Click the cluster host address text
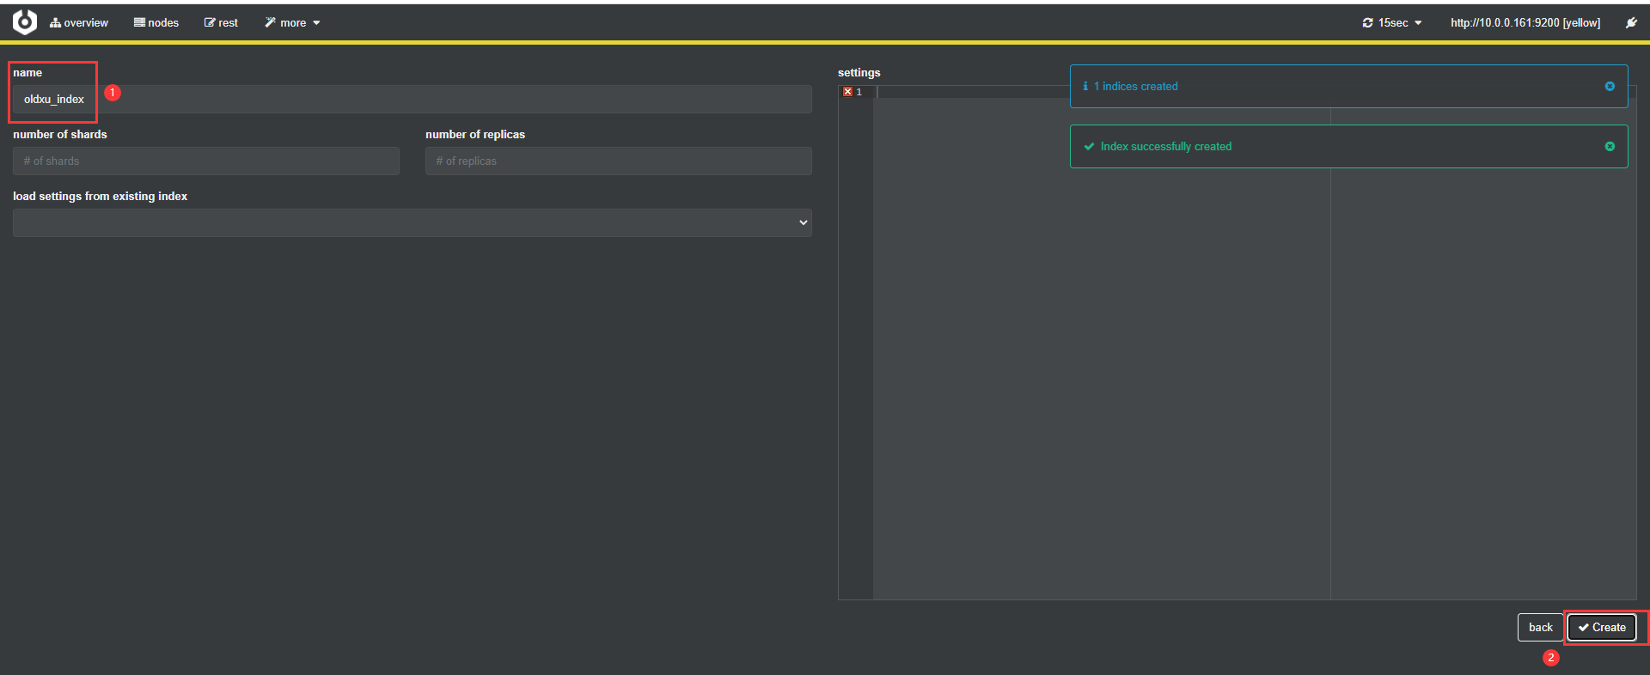 [x=1525, y=23]
